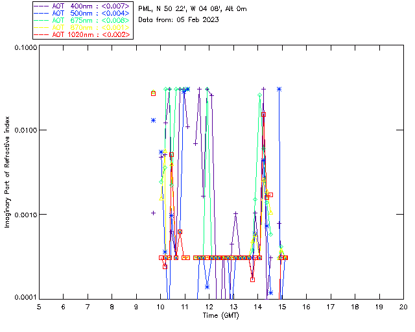
Task: Click the x-axis label 9
Action: 136,307
